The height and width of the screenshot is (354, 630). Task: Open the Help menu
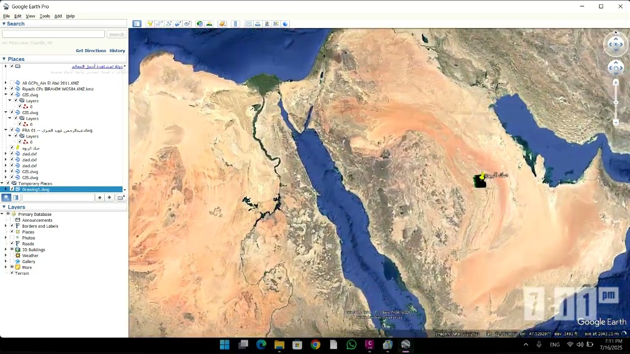tap(70, 16)
